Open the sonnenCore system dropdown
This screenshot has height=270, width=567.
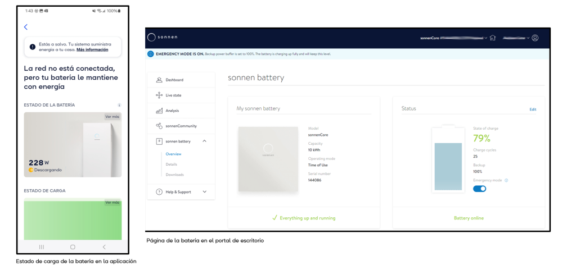454,38
